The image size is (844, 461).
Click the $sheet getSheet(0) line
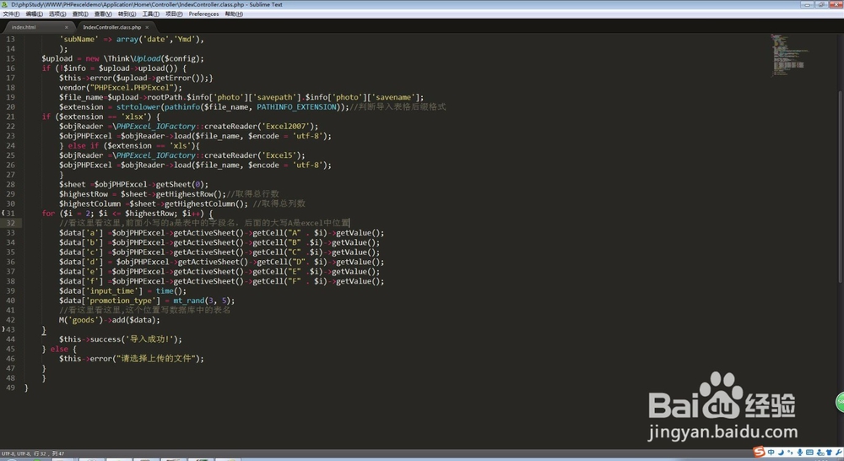coord(133,184)
